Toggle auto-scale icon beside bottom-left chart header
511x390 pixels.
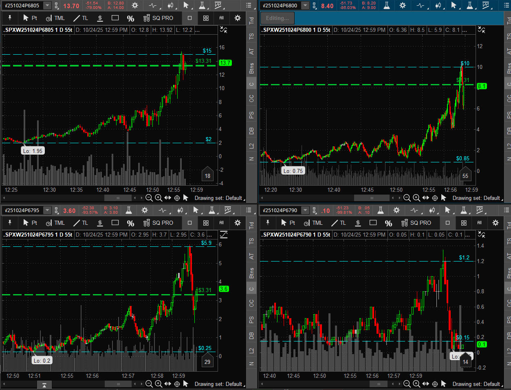click(223, 235)
